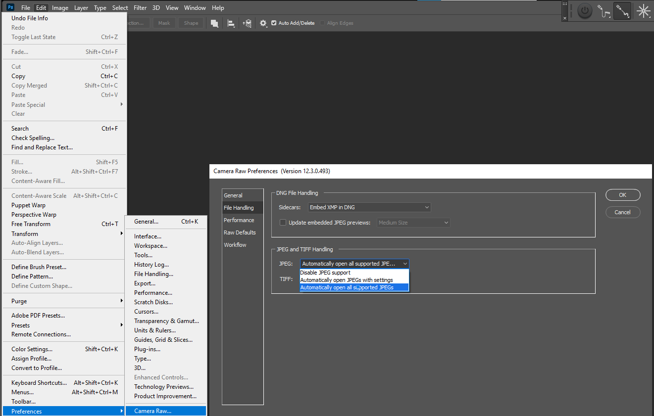Enable Update embedded JPEG previews checkbox
This screenshot has width=654, height=416.
coord(283,222)
